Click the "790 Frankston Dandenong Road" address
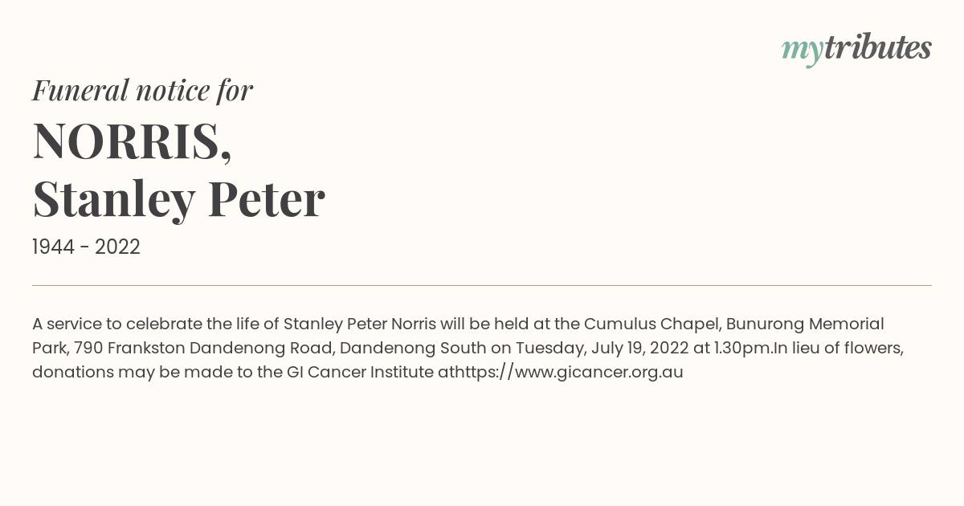This screenshot has height=506, width=964. tap(202, 348)
